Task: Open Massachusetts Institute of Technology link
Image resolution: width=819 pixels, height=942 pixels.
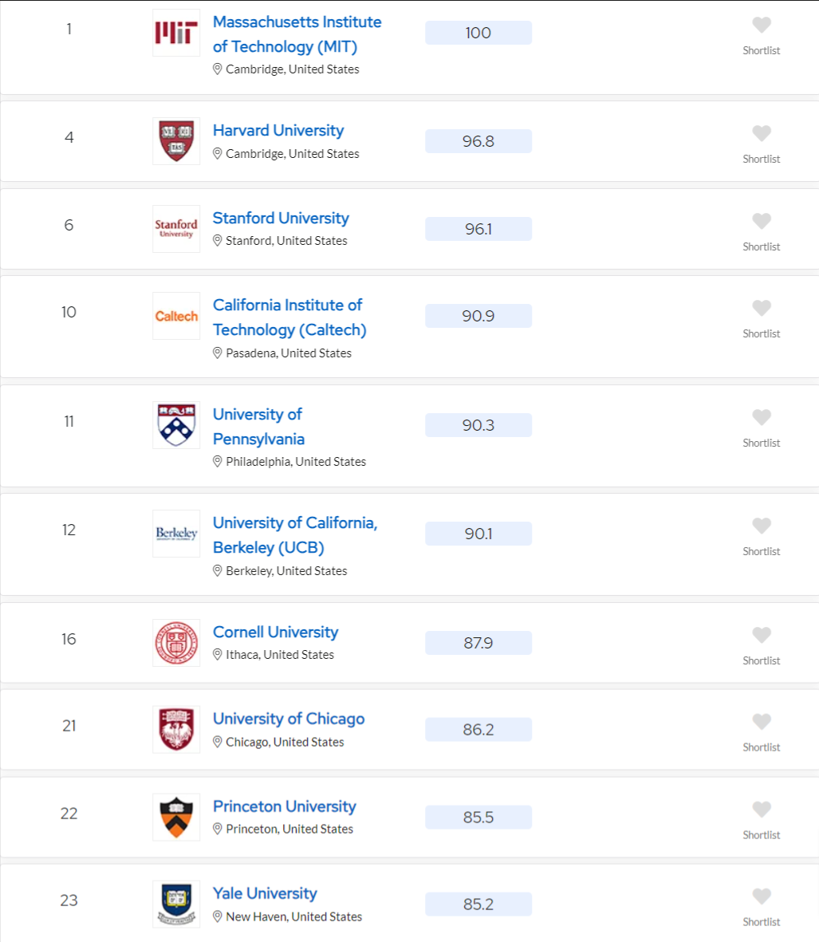Action: click(x=297, y=34)
